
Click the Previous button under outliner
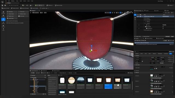point(168,36)
